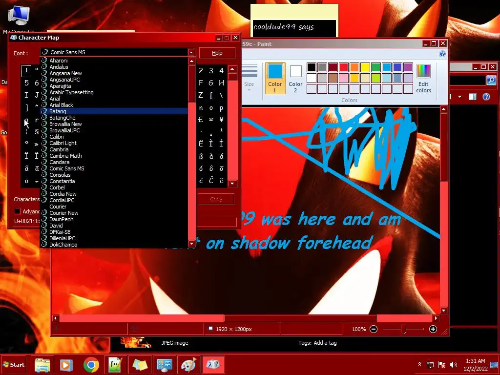Click Paint horizontal scroll right arrow
This screenshot has height=375, width=500.
point(436,318)
